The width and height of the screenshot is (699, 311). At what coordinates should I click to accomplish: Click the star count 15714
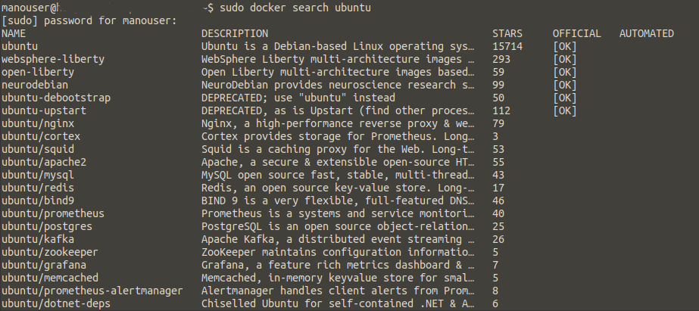(507, 46)
